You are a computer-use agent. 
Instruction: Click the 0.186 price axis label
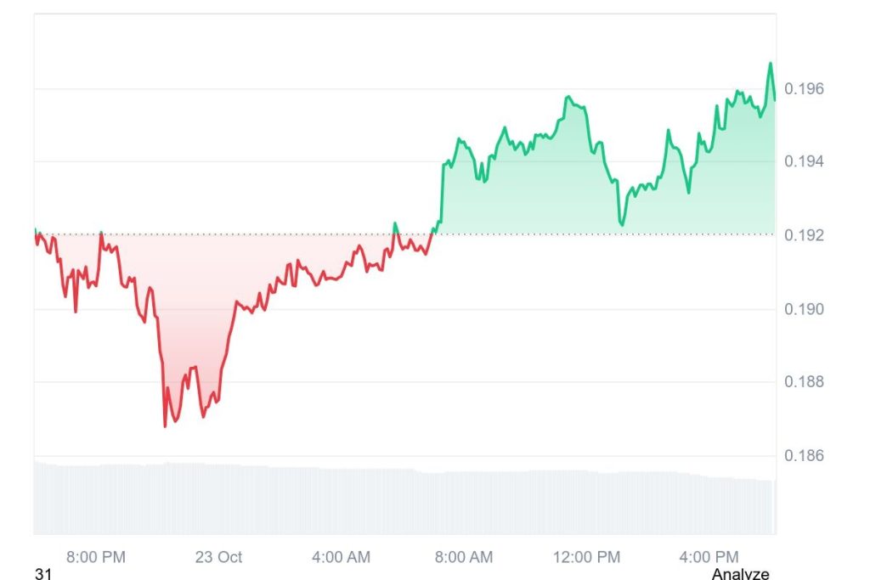[x=803, y=456]
